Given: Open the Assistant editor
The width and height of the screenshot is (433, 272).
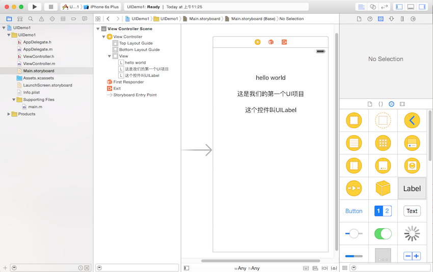Looking at the screenshot, I should (x=373, y=7).
